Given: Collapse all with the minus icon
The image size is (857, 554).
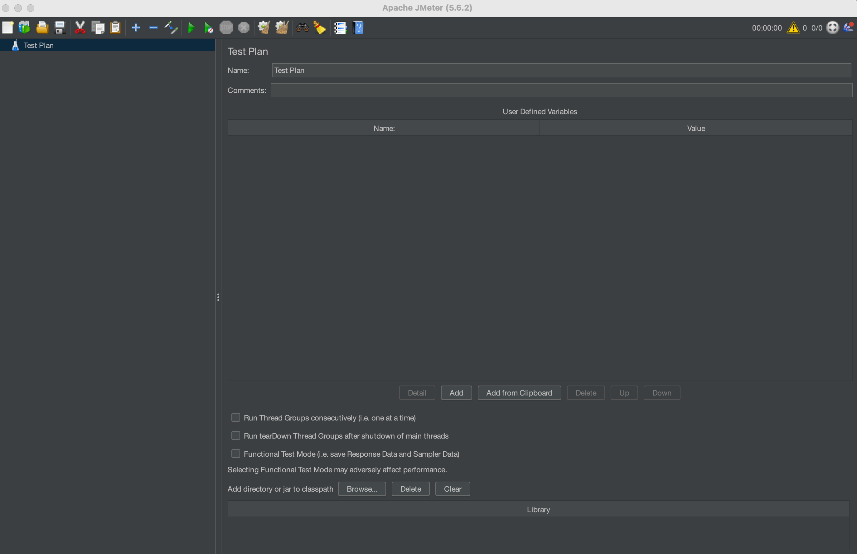Looking at the screenshot, I should click(x=153, y=27).
